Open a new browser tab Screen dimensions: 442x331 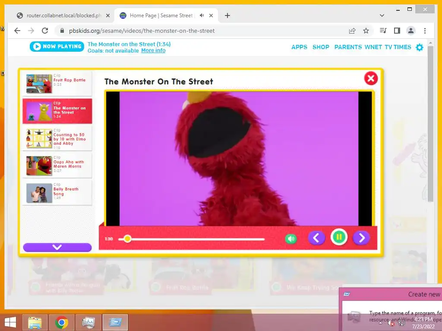click(227, 16)
